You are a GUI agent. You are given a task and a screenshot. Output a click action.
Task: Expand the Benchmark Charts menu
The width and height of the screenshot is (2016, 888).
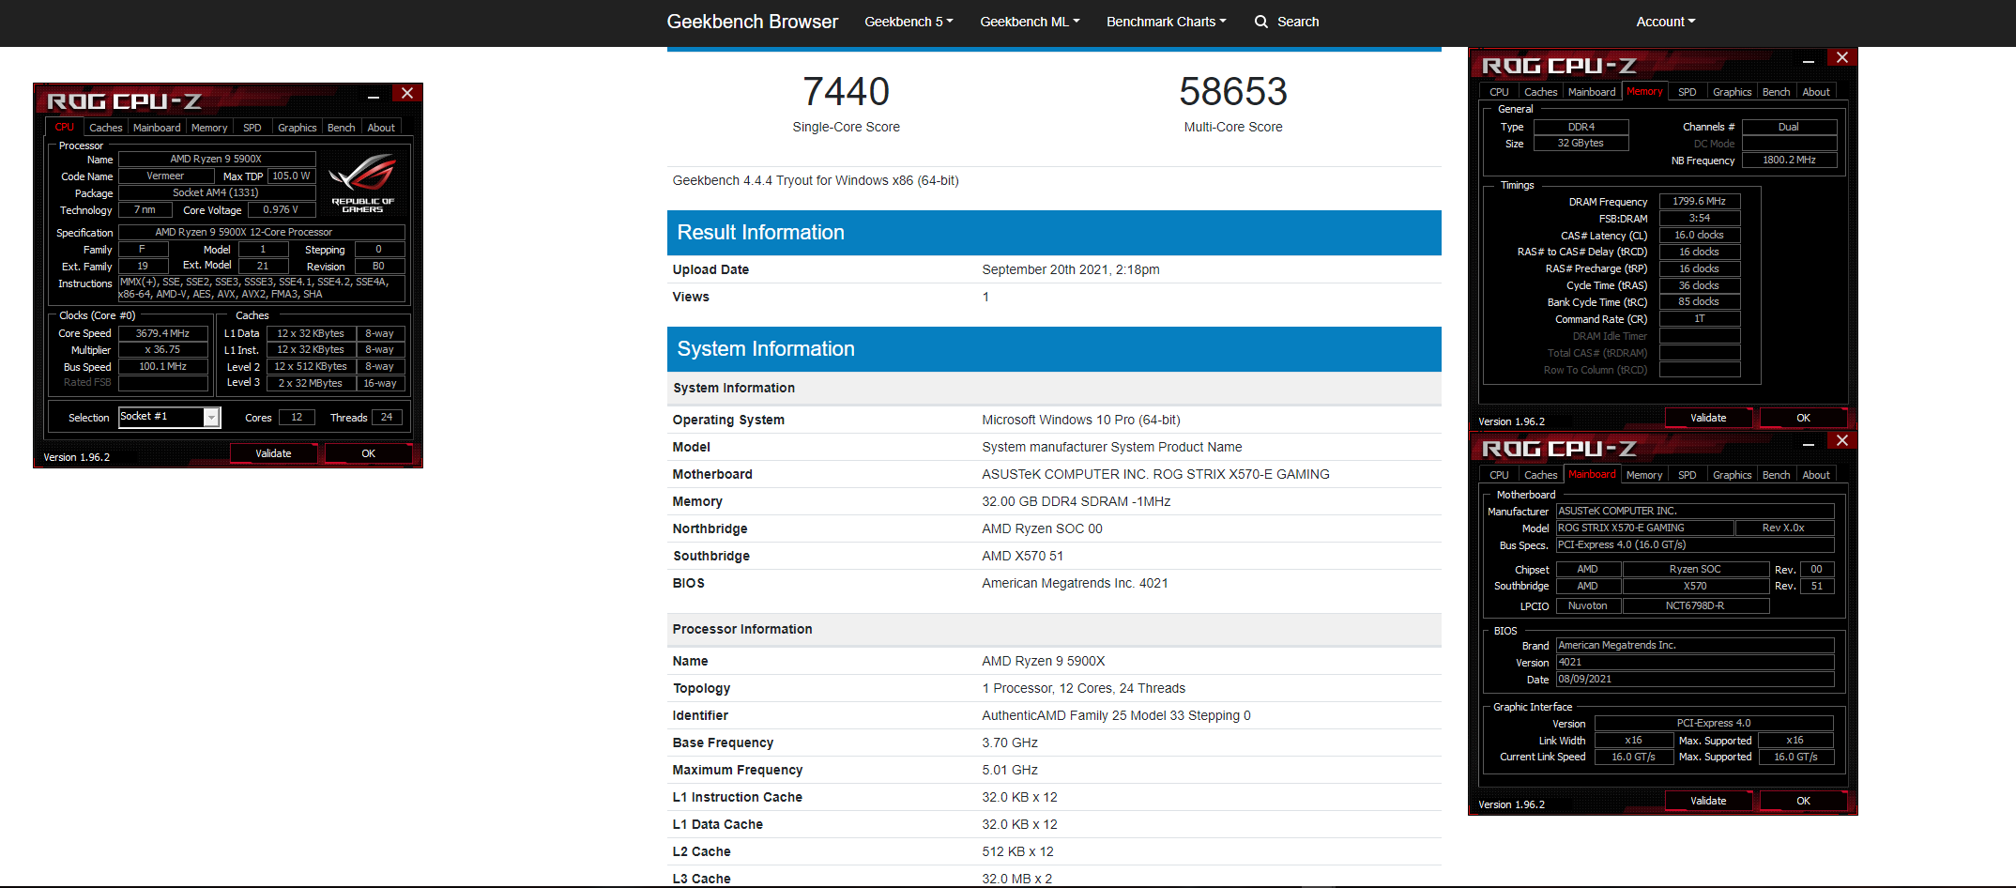pos(1166,22)
